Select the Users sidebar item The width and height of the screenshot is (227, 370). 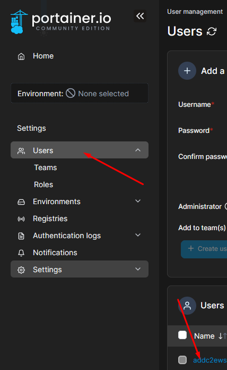coord(80,150)
